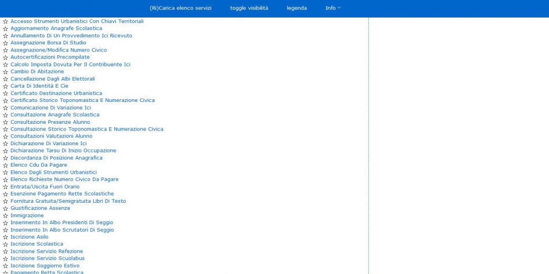Screen dimensions: 549x274
Task: Click the star for Cambio Di Abitazione
Action: pyautogui.click(x=5, y=72)
